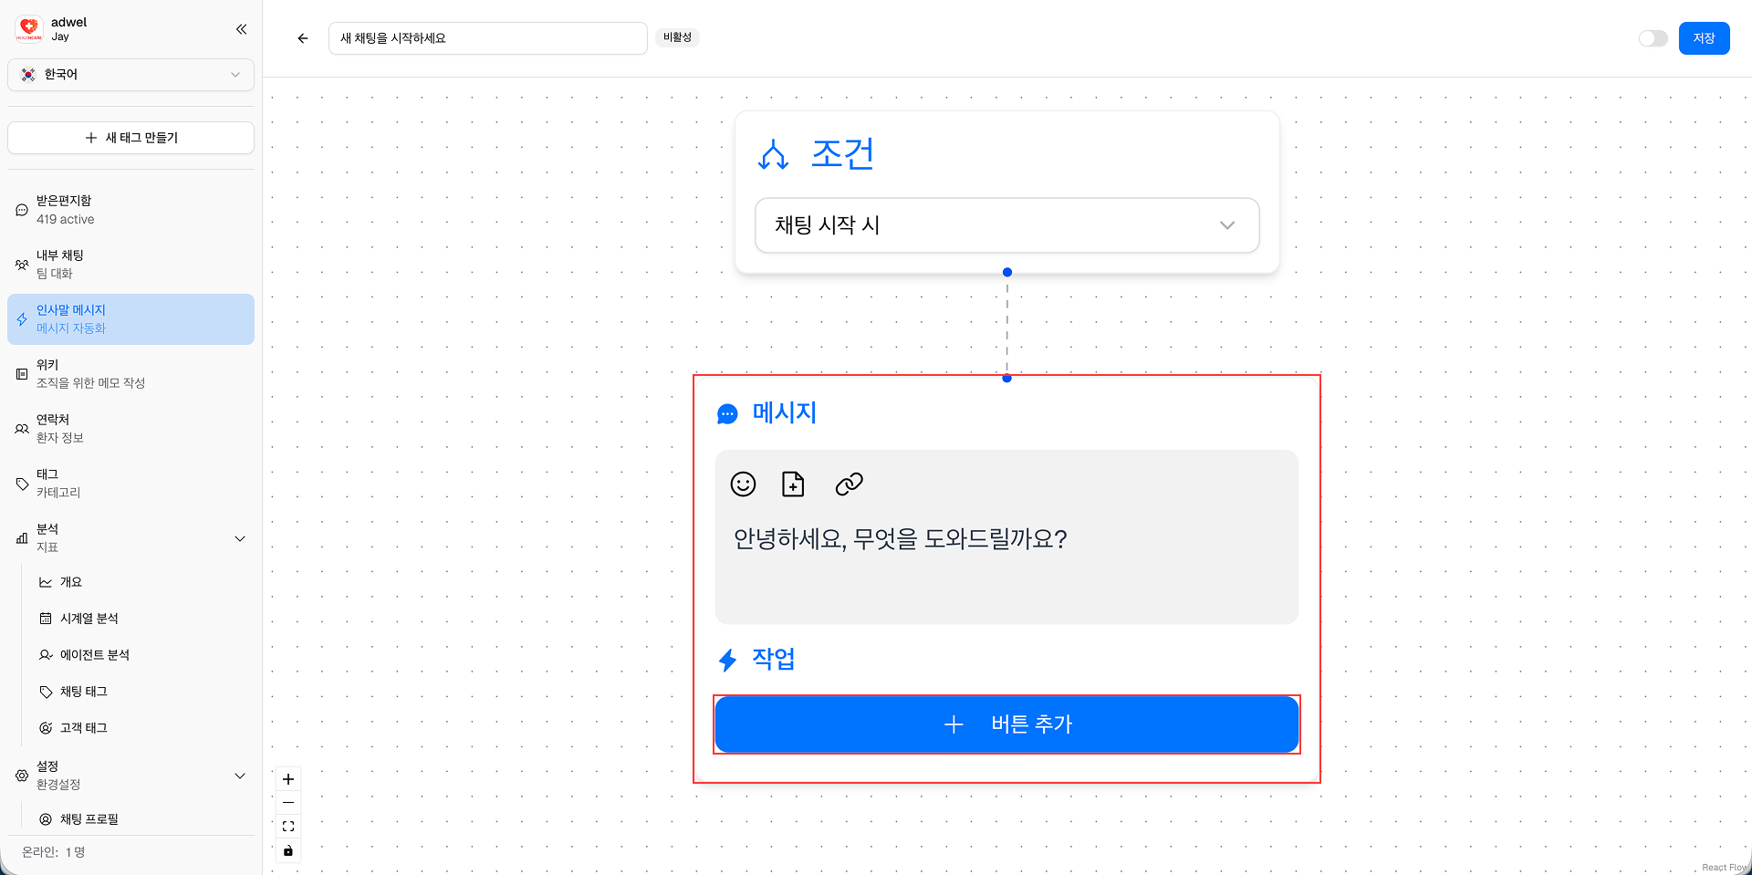Viewport: 1752px width, 875px height.
Task: Open the 채팅 시작 시 condition dropdown
Action: (x=1006, y=225)
